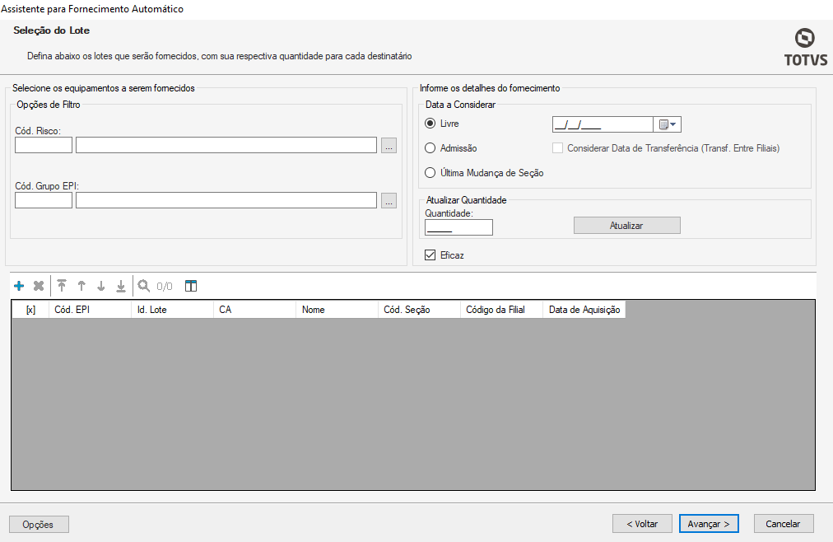Image resolution: width=833 pixels, height=542 pixels.
Task: Jump to last record arrow icon
Action: (121, 286)
